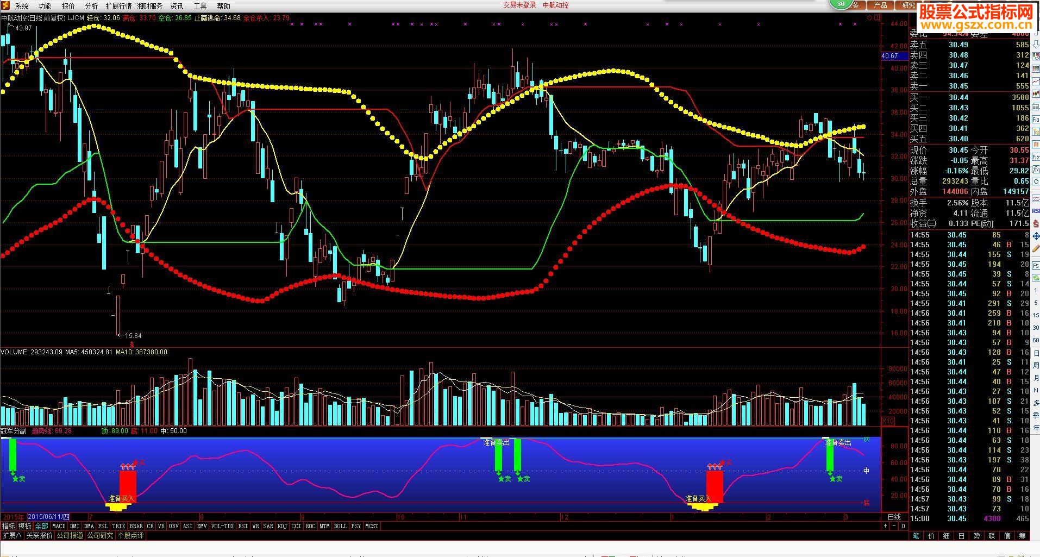Switch to 细 tab in bottom right
The width and height of the screenshot is (1040, 557).
pos(947,536)
